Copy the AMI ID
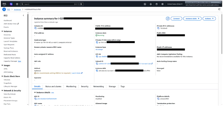This screenshot has height=114, width=223. tap(35, 99)
